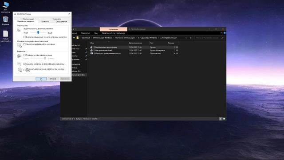Select drive (D:) in Explorer sidebar
The image size is (284, 160).
[x=76, y=71]
